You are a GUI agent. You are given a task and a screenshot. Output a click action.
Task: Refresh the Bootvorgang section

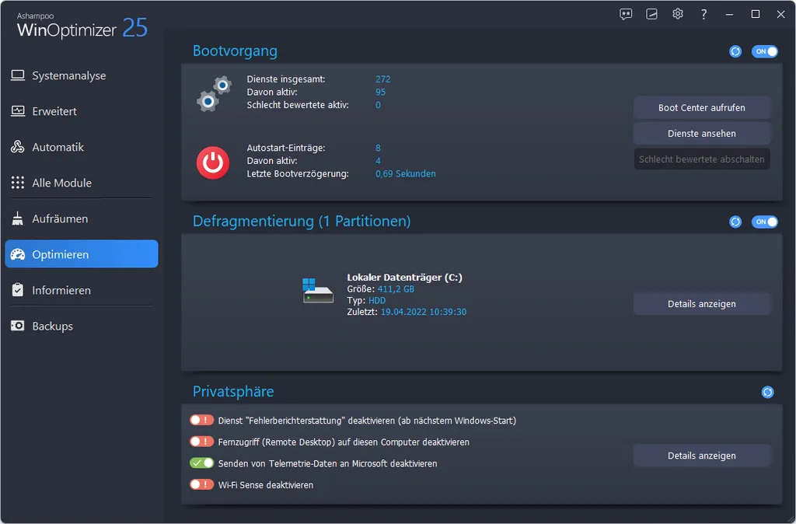735,51
